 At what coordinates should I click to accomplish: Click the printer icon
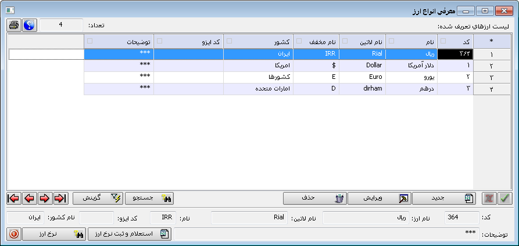(14, 25)
